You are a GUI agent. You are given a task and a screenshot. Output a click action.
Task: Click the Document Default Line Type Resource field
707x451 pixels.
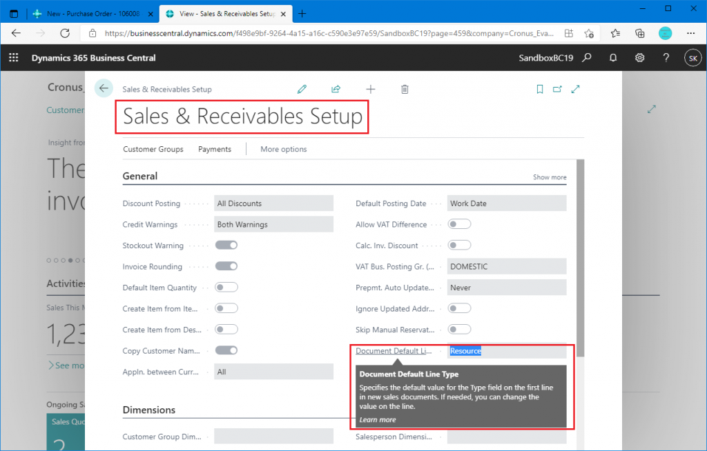[507, 351]
